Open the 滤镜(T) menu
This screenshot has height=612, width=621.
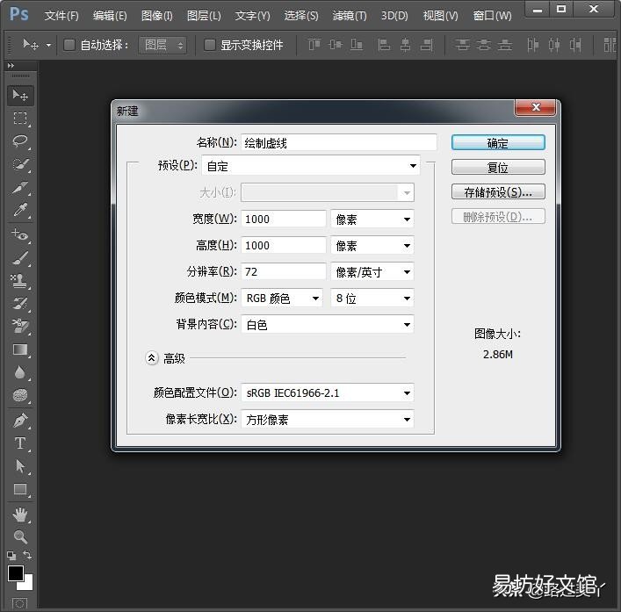350,16
